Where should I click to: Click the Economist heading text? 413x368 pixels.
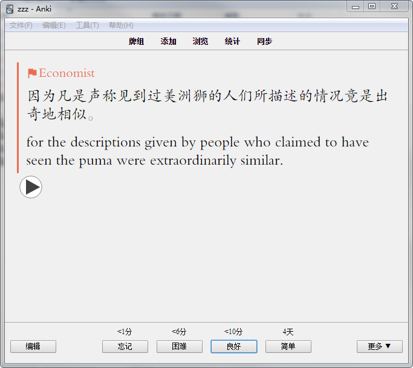[67, 73]
